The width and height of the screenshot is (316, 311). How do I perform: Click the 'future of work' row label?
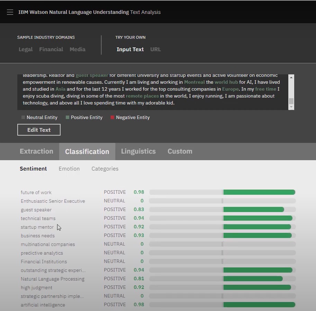coord(36,192)
